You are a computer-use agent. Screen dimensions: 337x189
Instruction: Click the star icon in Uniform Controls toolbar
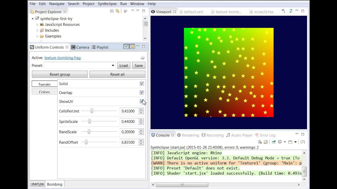[x=132, y=46]
